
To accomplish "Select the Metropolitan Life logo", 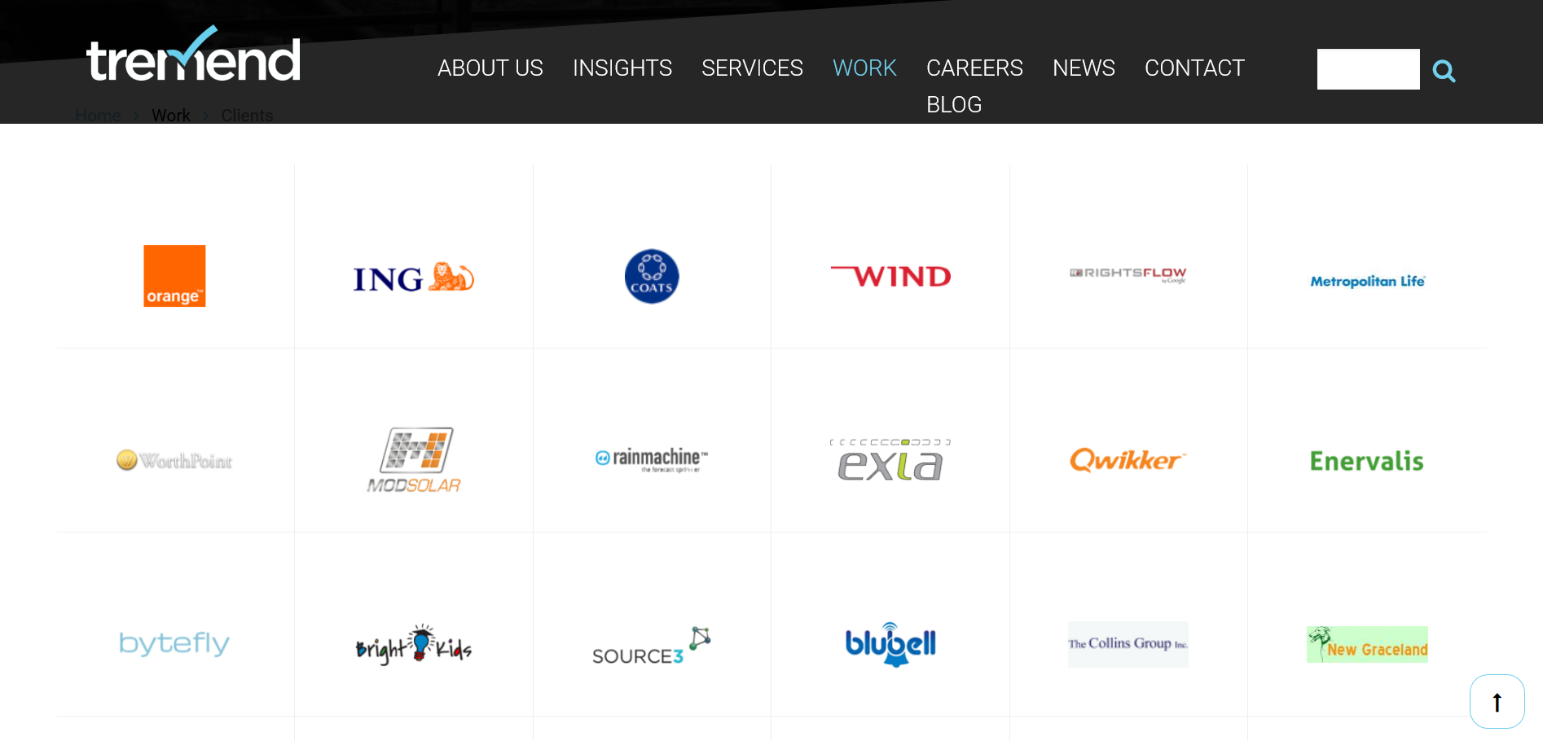I will 1367,281.
